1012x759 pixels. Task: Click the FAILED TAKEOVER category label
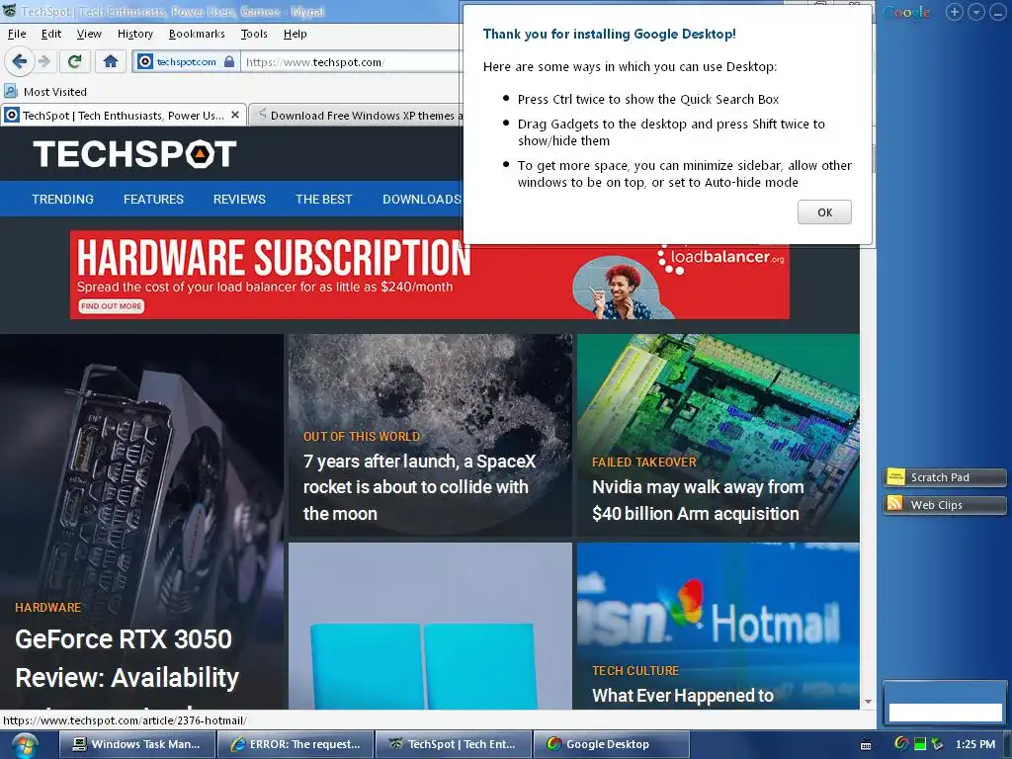pyautogui.click(x=644, y=463)
